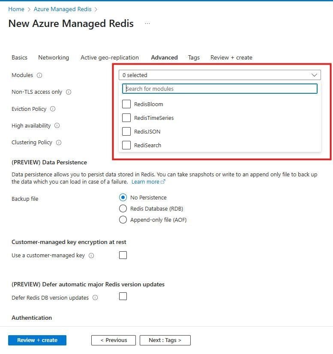Screen dimensions: 333x354
Task: Switch to the Networking tab
Action: pos(53,57)
